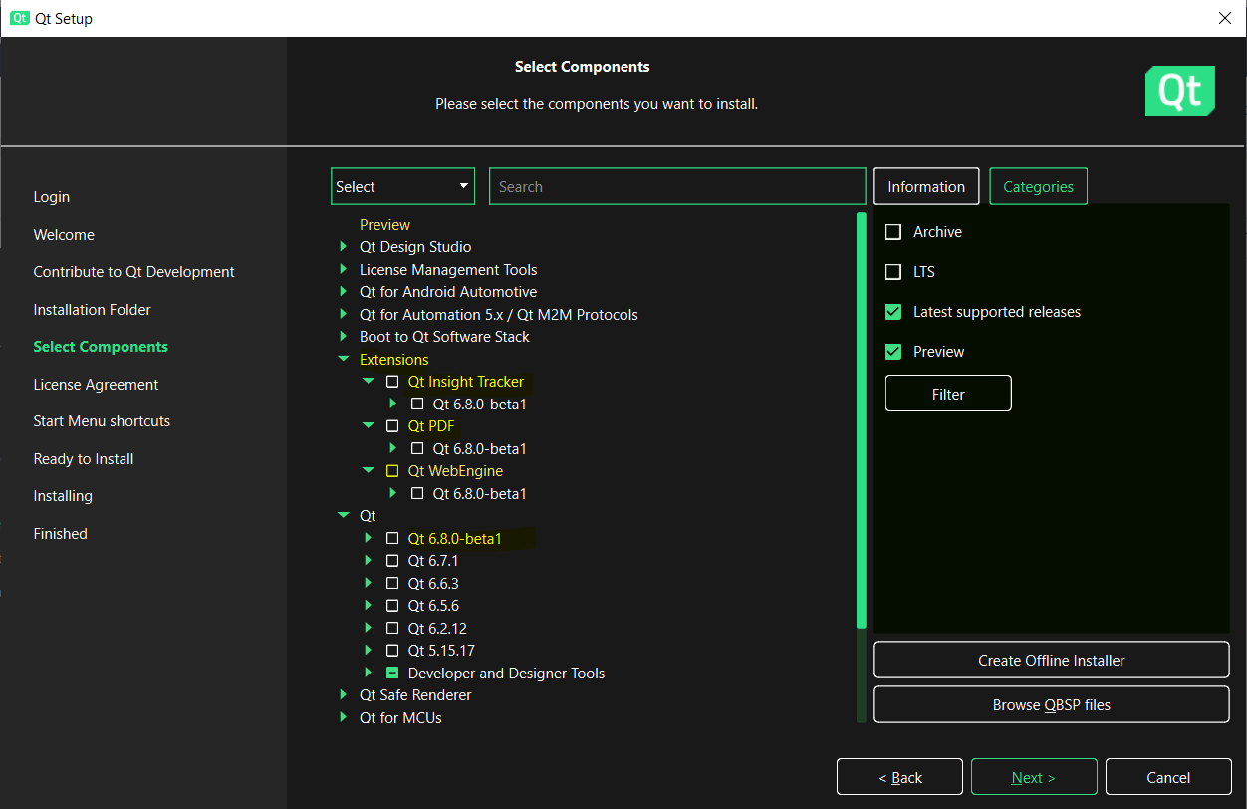Click the Qt logo in header
The height and width of the screenshot is (809, 1247).
tap(1179, 91)
